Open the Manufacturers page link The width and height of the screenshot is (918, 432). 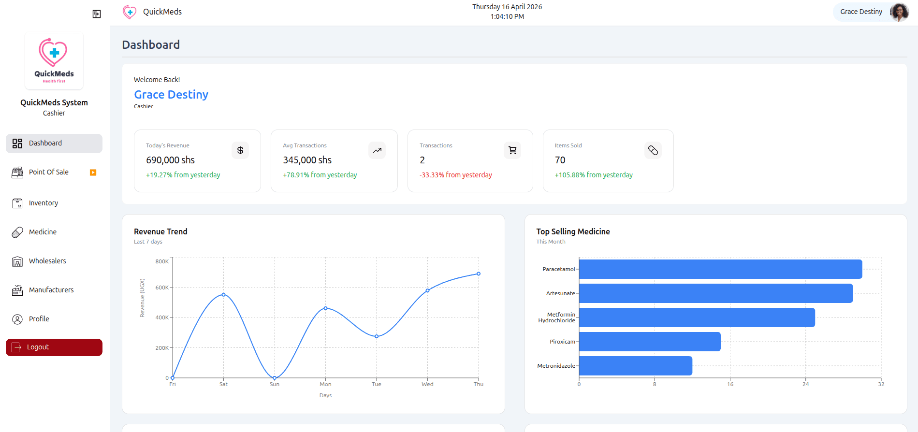(54, 290)
